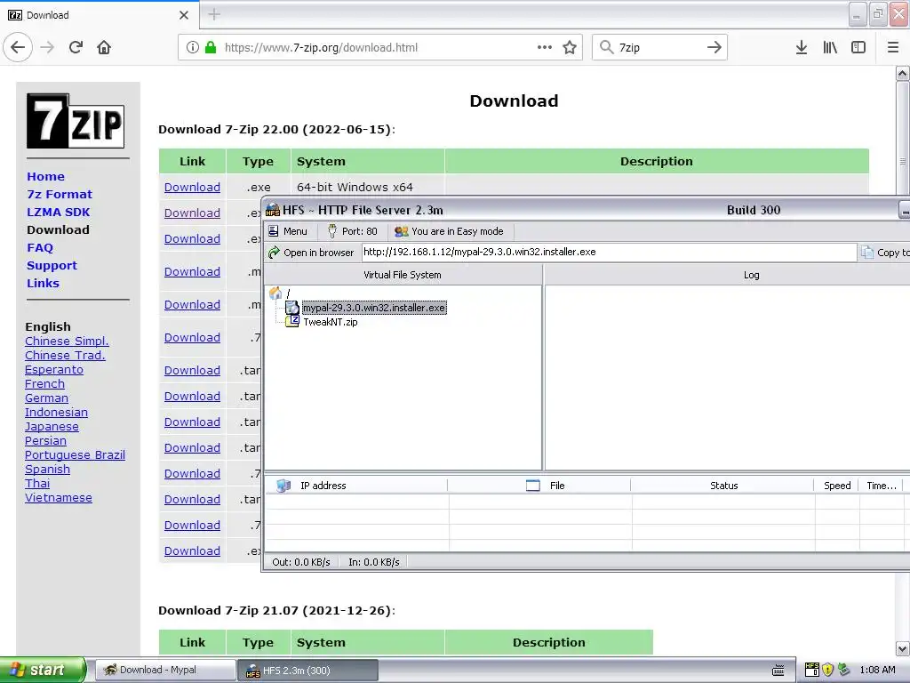The image size is (910, 683).
Task: Switch language to German
Action: pos(46,398)
